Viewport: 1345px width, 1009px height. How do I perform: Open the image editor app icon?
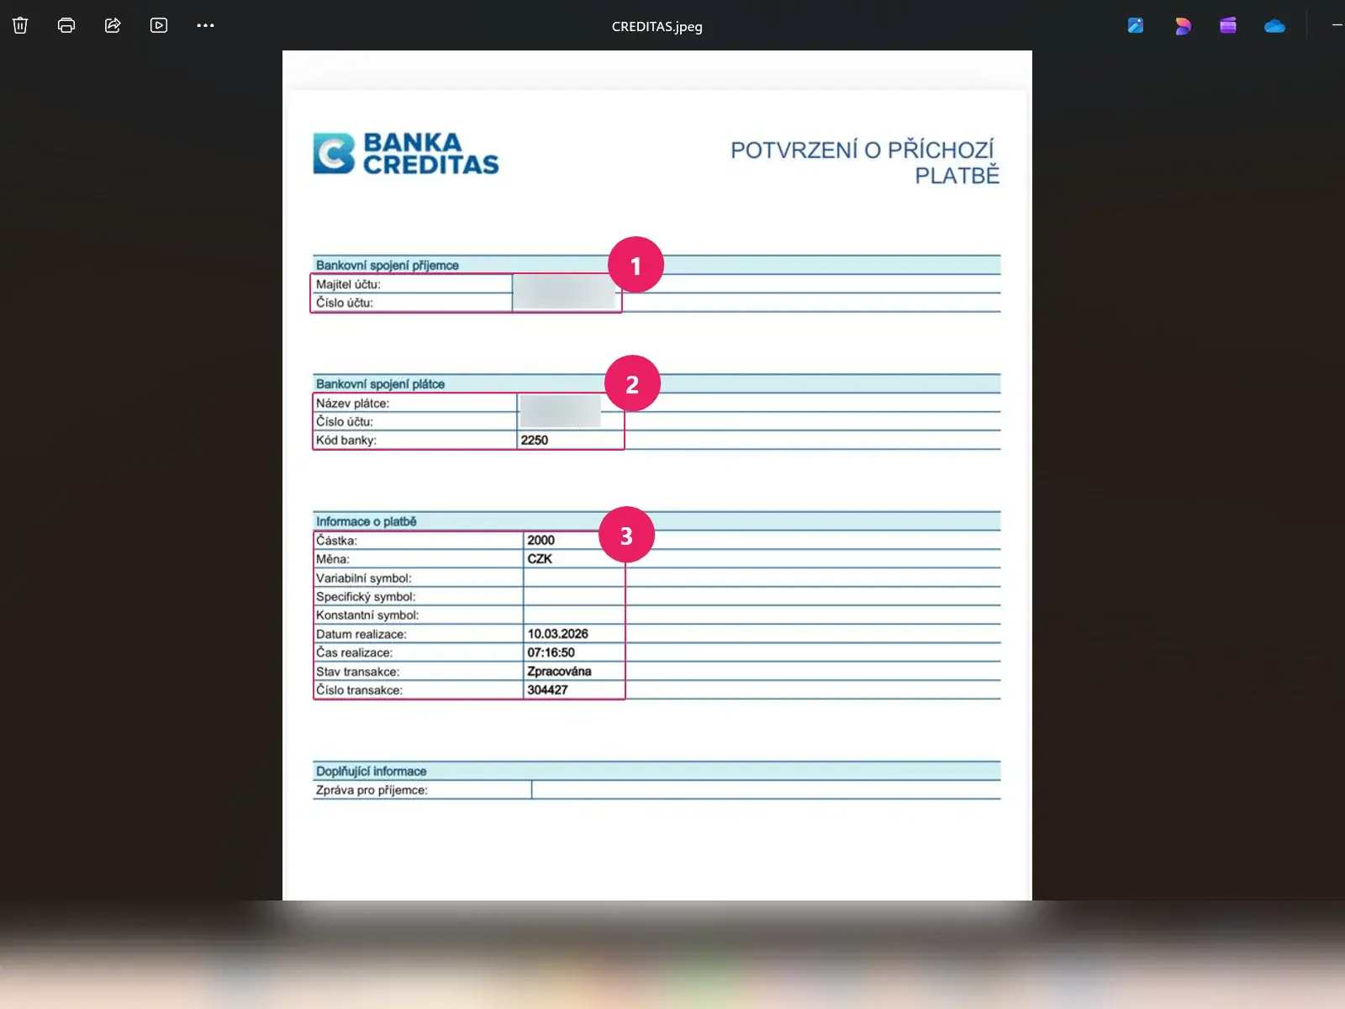point(1136,25)
